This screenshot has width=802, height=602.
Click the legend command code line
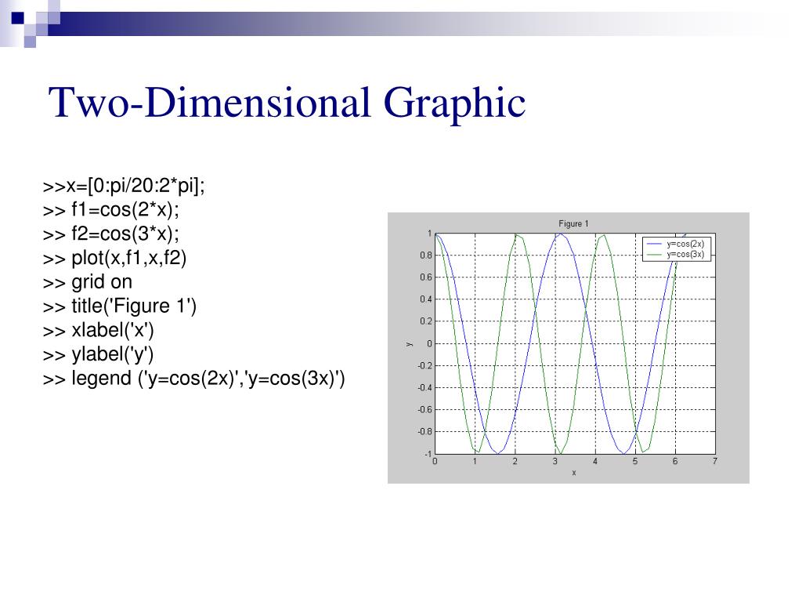[194, 379]
